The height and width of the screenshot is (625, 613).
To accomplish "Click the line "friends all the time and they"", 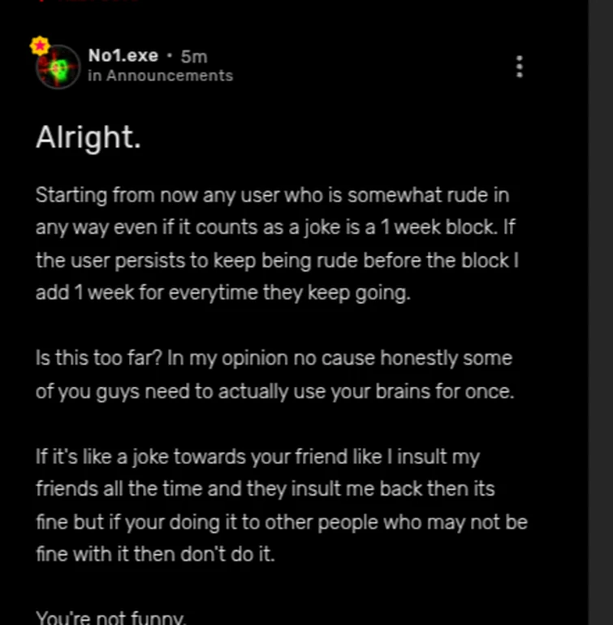I will [265, 489].
